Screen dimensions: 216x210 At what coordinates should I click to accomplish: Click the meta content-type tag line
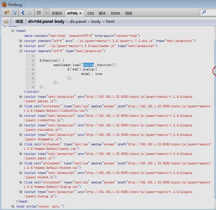(x=82, y=36)
